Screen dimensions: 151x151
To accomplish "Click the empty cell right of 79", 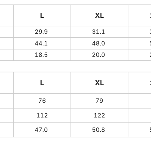I will coord(140,101).
